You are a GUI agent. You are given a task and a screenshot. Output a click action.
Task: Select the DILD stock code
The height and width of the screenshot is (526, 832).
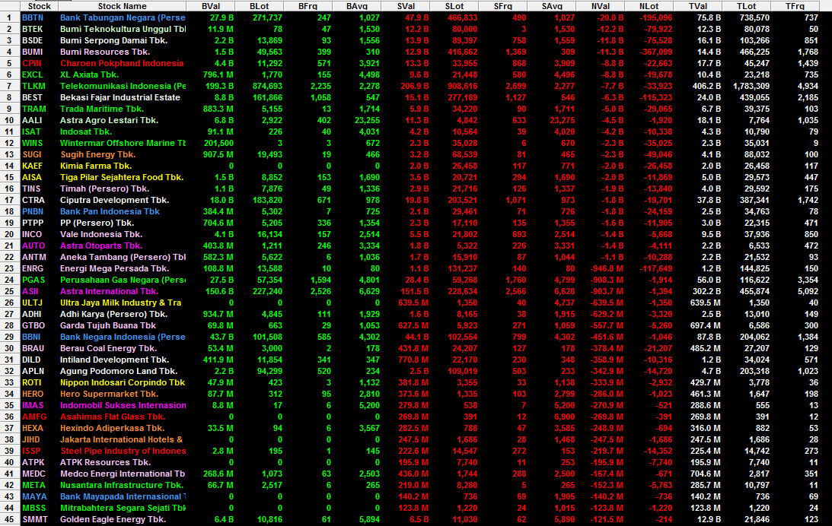(x=31, y=360)
